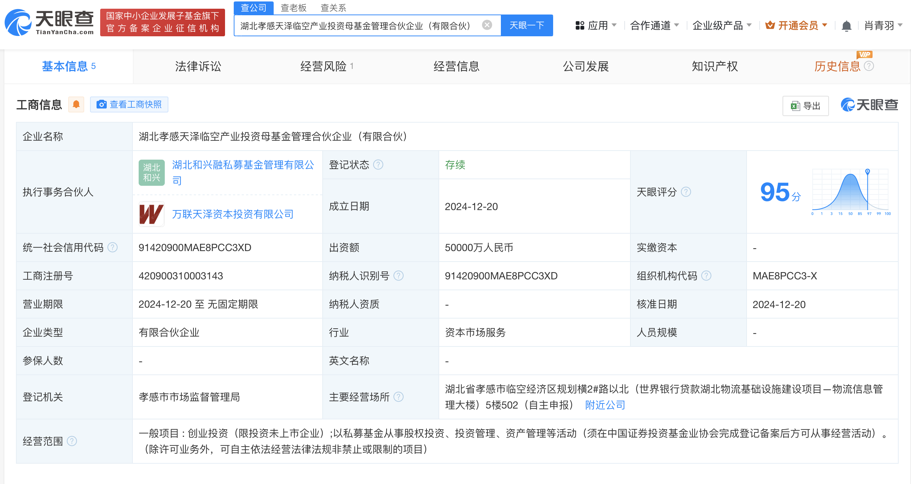Open the 公司发展 tab
Image resolution: width=911 pixels, height=484 pixels.
586,66
